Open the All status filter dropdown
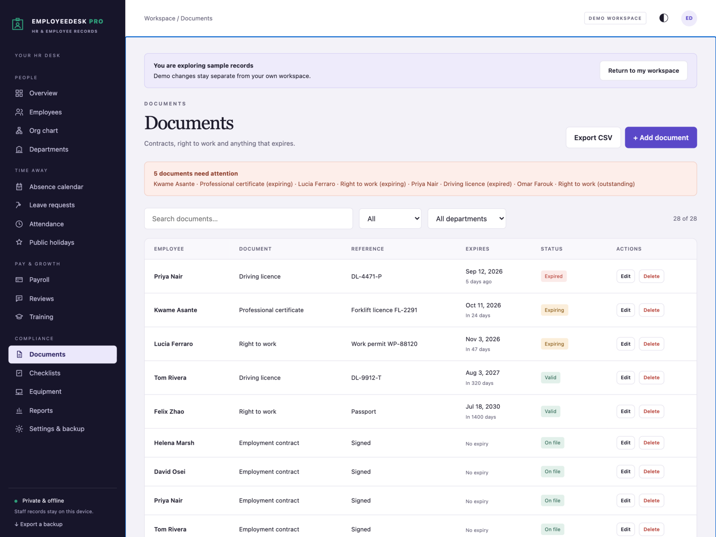716x537 pixels. pyautogui.click(x=390, y=219)
